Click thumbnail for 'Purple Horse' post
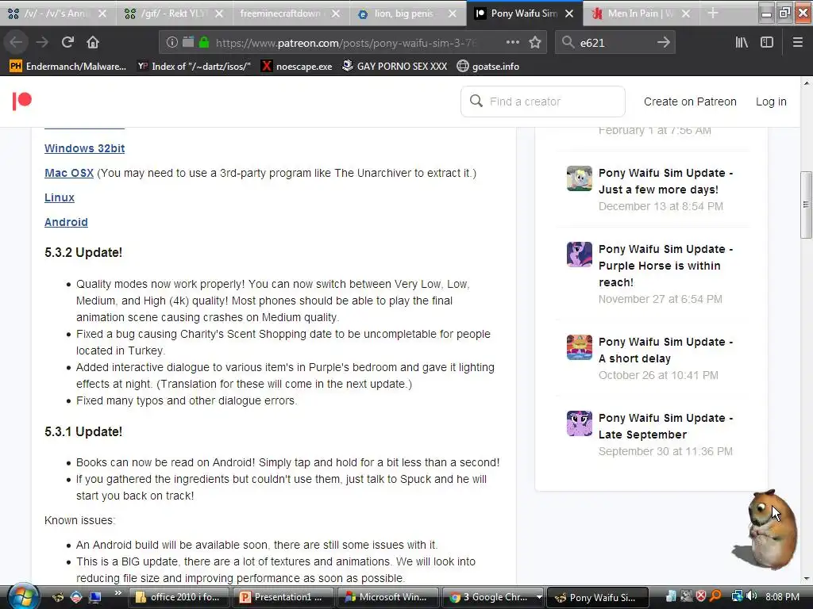 tap(579, 255)
